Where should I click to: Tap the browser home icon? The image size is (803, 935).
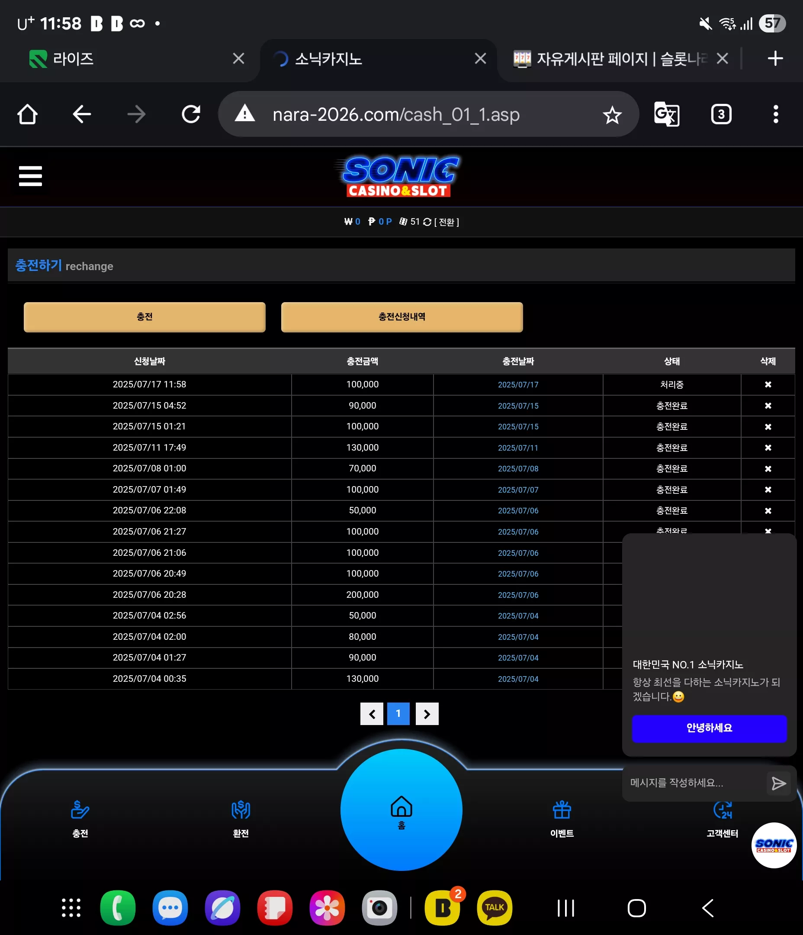pyautogui.click(x=28, y=114)
